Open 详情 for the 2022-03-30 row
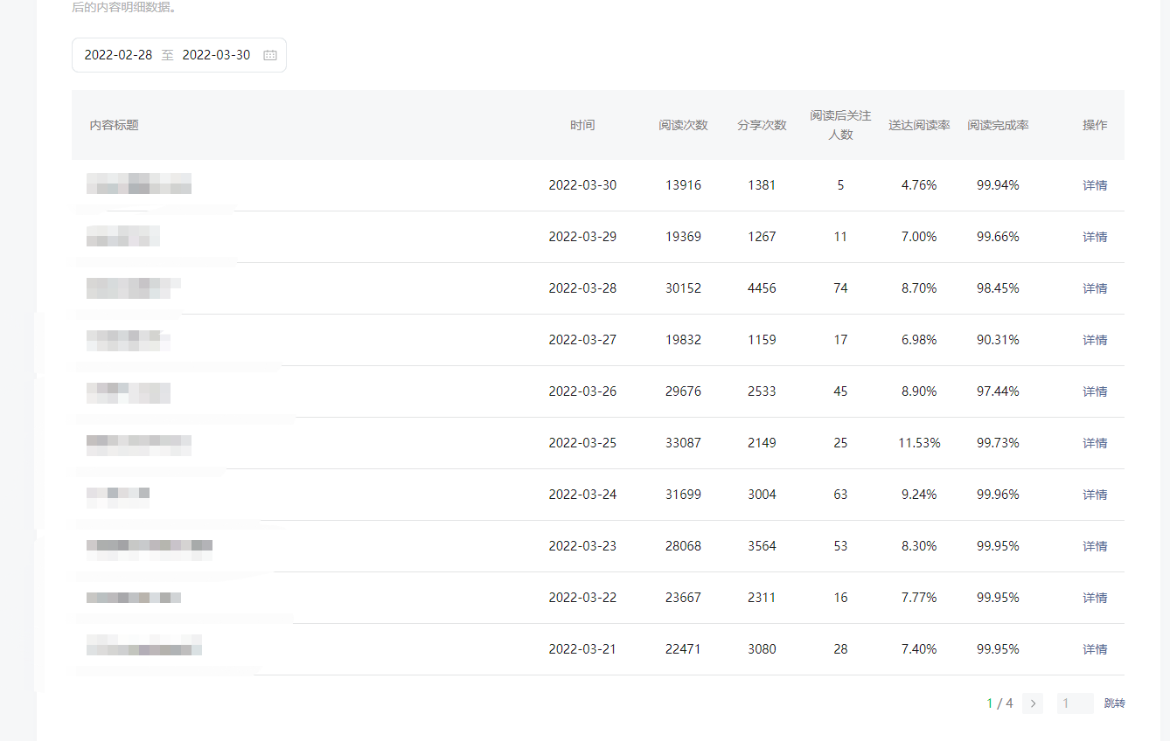The width and height of the screenshot is (1170, 741). (1095, 185)
